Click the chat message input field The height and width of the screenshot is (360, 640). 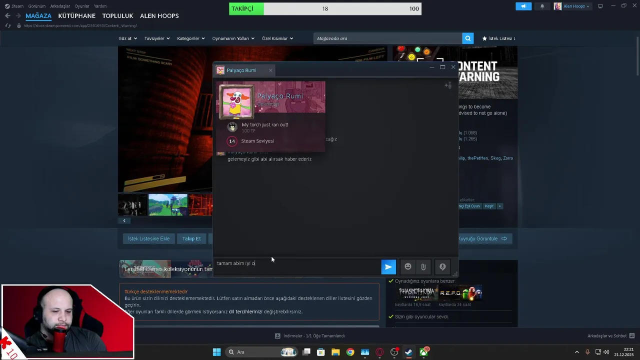pos(297,266)
